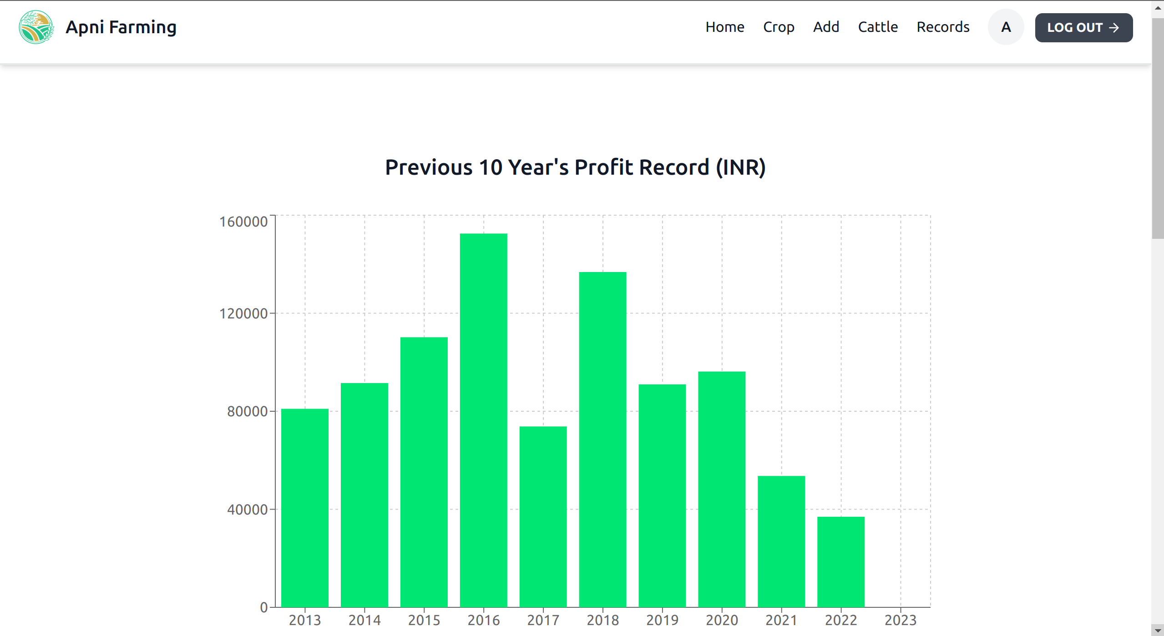
Task: Click the 2016 profit bar
Action: tap(483, 420)
